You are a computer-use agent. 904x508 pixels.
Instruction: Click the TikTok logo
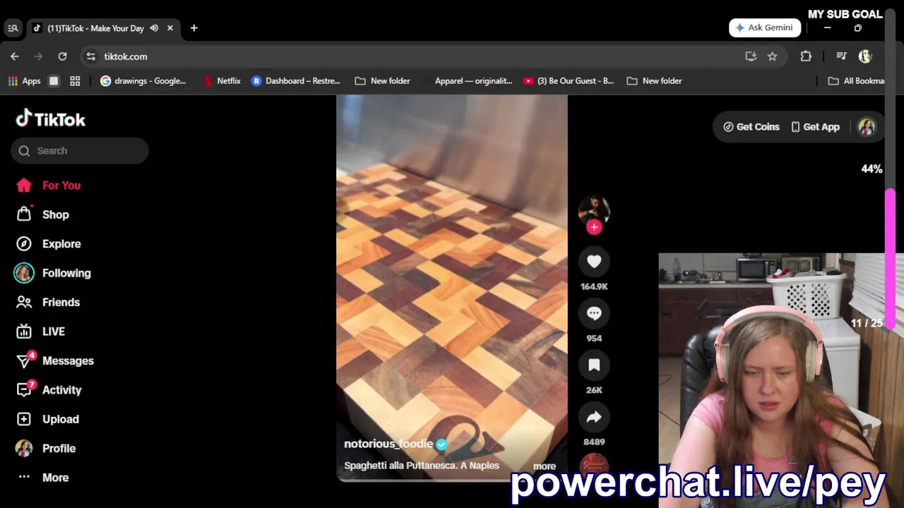(51, 119)
